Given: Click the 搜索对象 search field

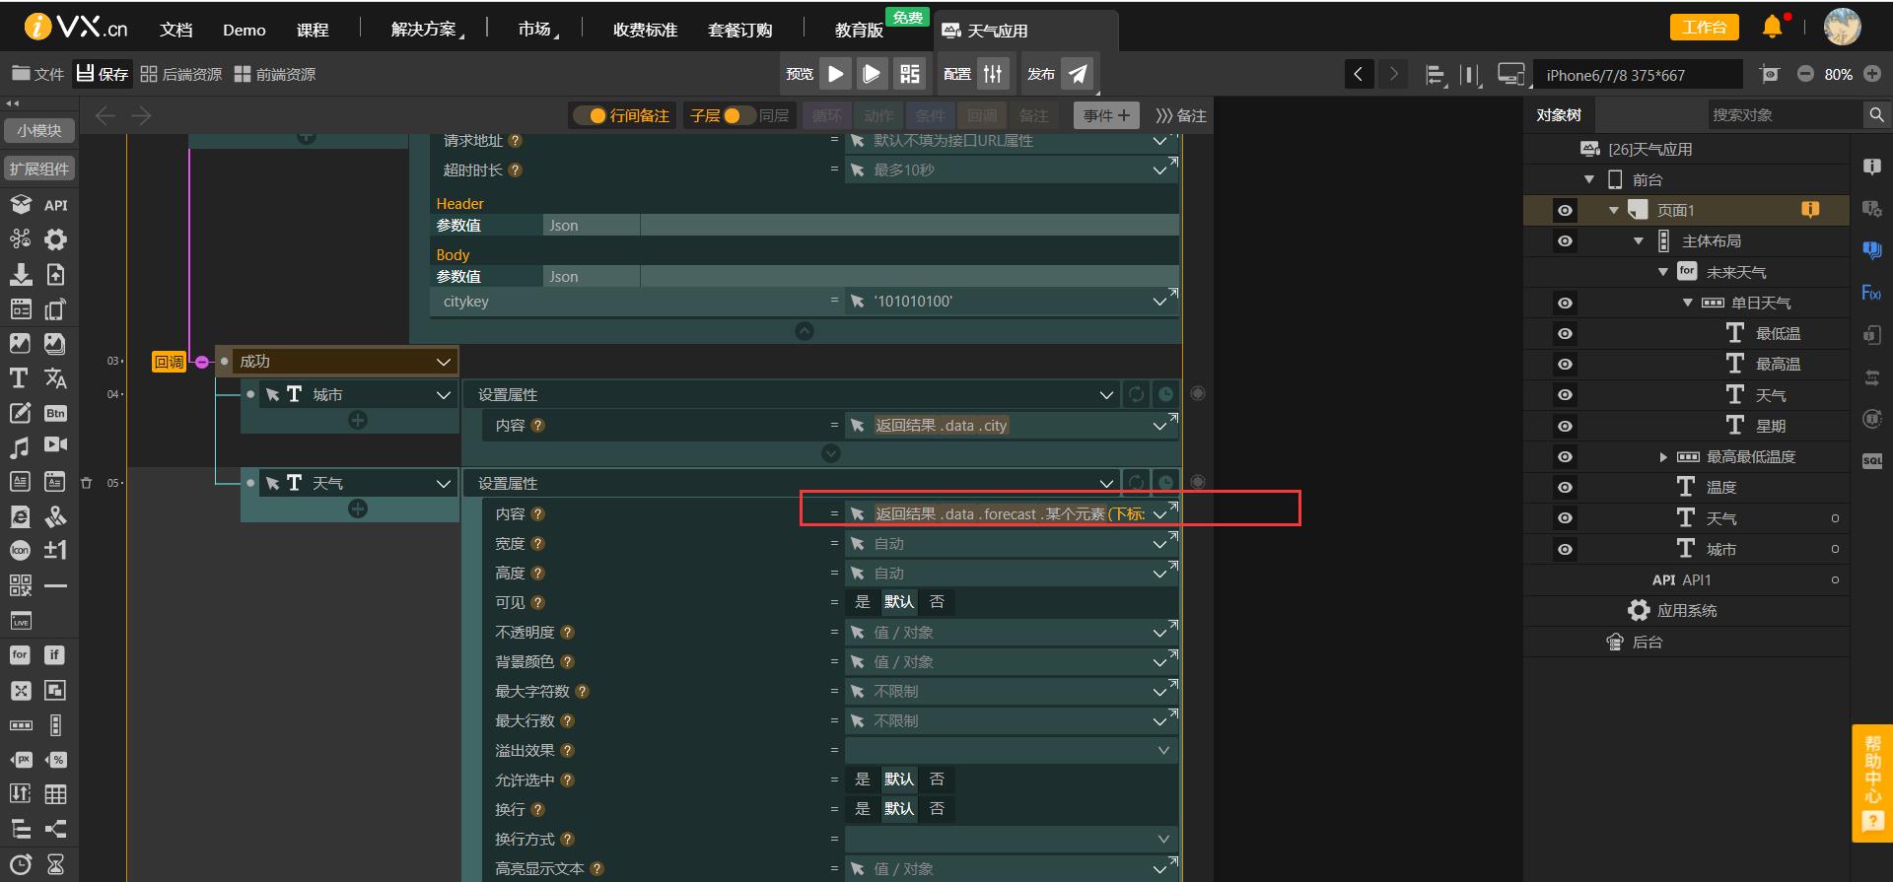Looking at the screenshot, I should click(1784, 115).
